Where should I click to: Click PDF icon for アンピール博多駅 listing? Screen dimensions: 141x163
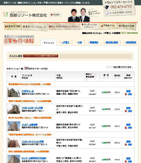[x=126, y=128]
